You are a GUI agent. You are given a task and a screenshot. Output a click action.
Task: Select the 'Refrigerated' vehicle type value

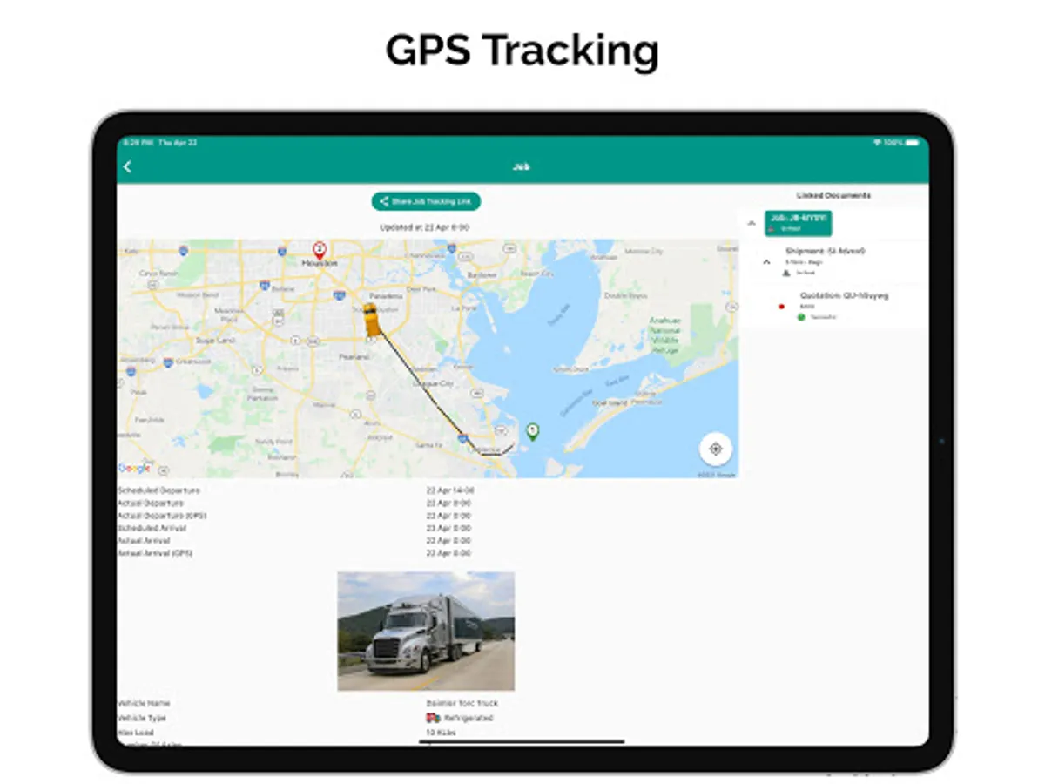pos(469,718)
